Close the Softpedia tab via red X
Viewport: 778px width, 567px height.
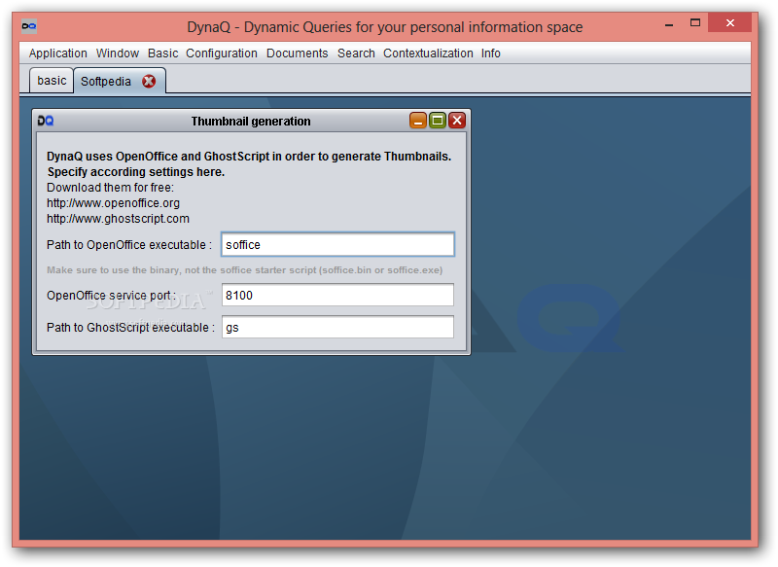[149, 81]
